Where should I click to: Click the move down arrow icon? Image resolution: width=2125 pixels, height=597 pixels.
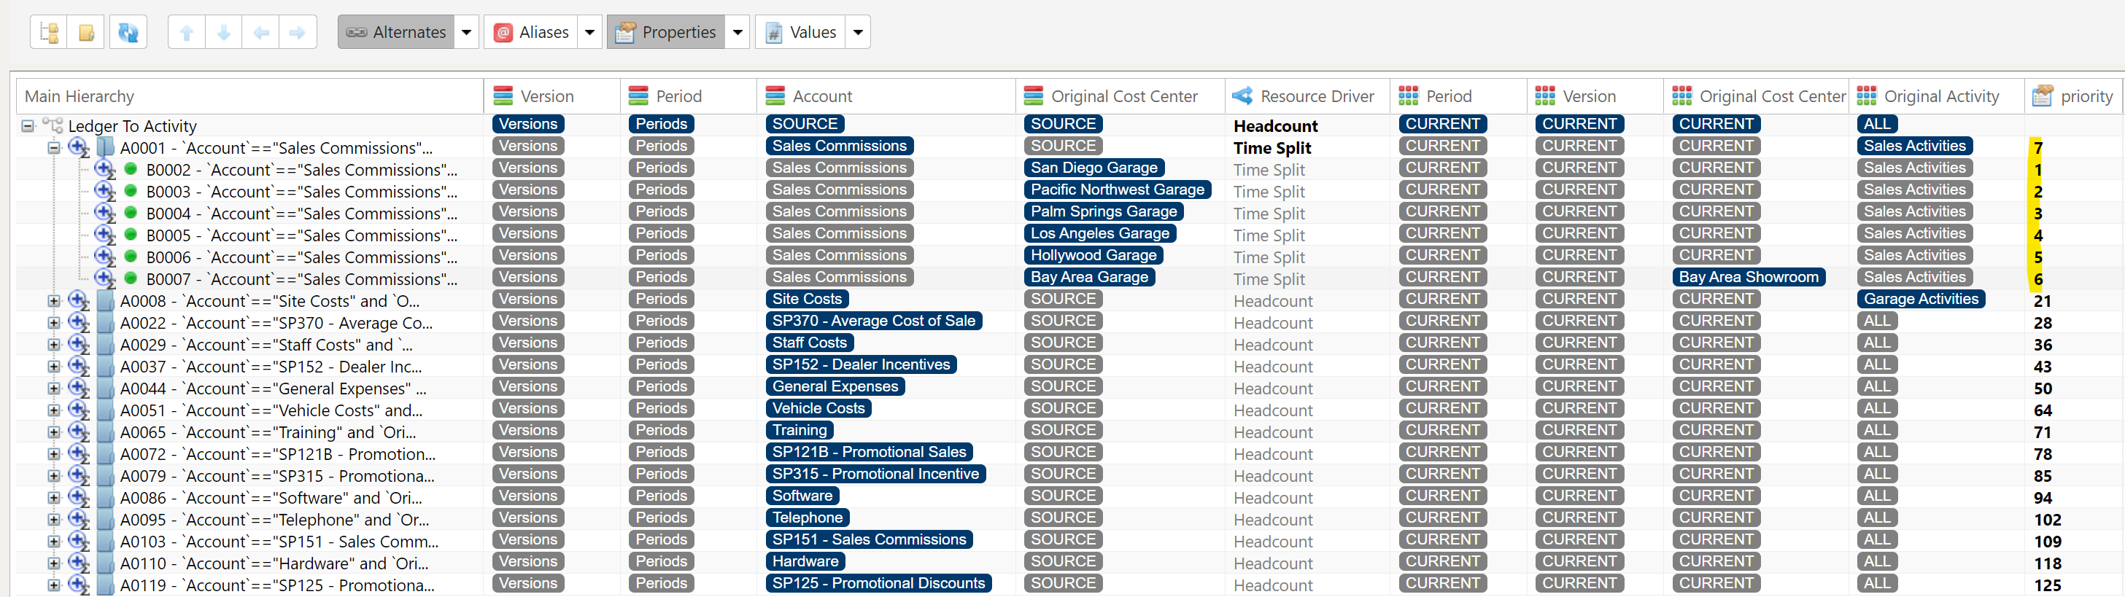tap(223, 32)
